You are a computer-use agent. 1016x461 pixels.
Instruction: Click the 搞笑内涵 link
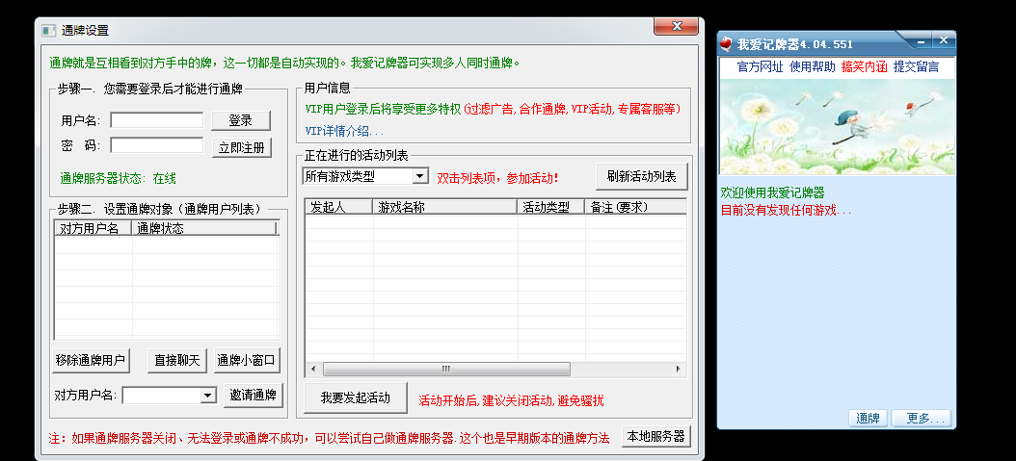click(x=864, y=66)
